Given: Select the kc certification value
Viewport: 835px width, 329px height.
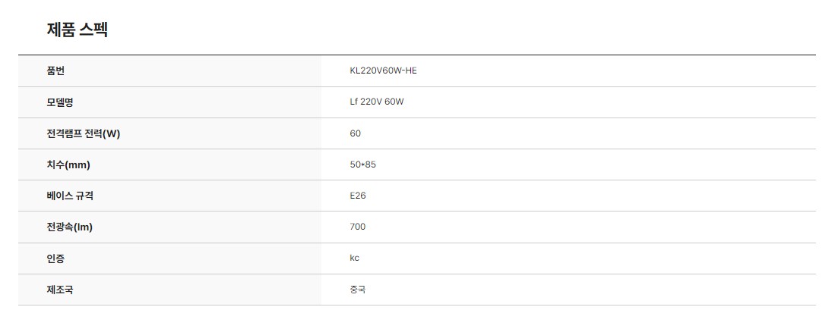Looking at the screenshot, I should coord(355,258).
